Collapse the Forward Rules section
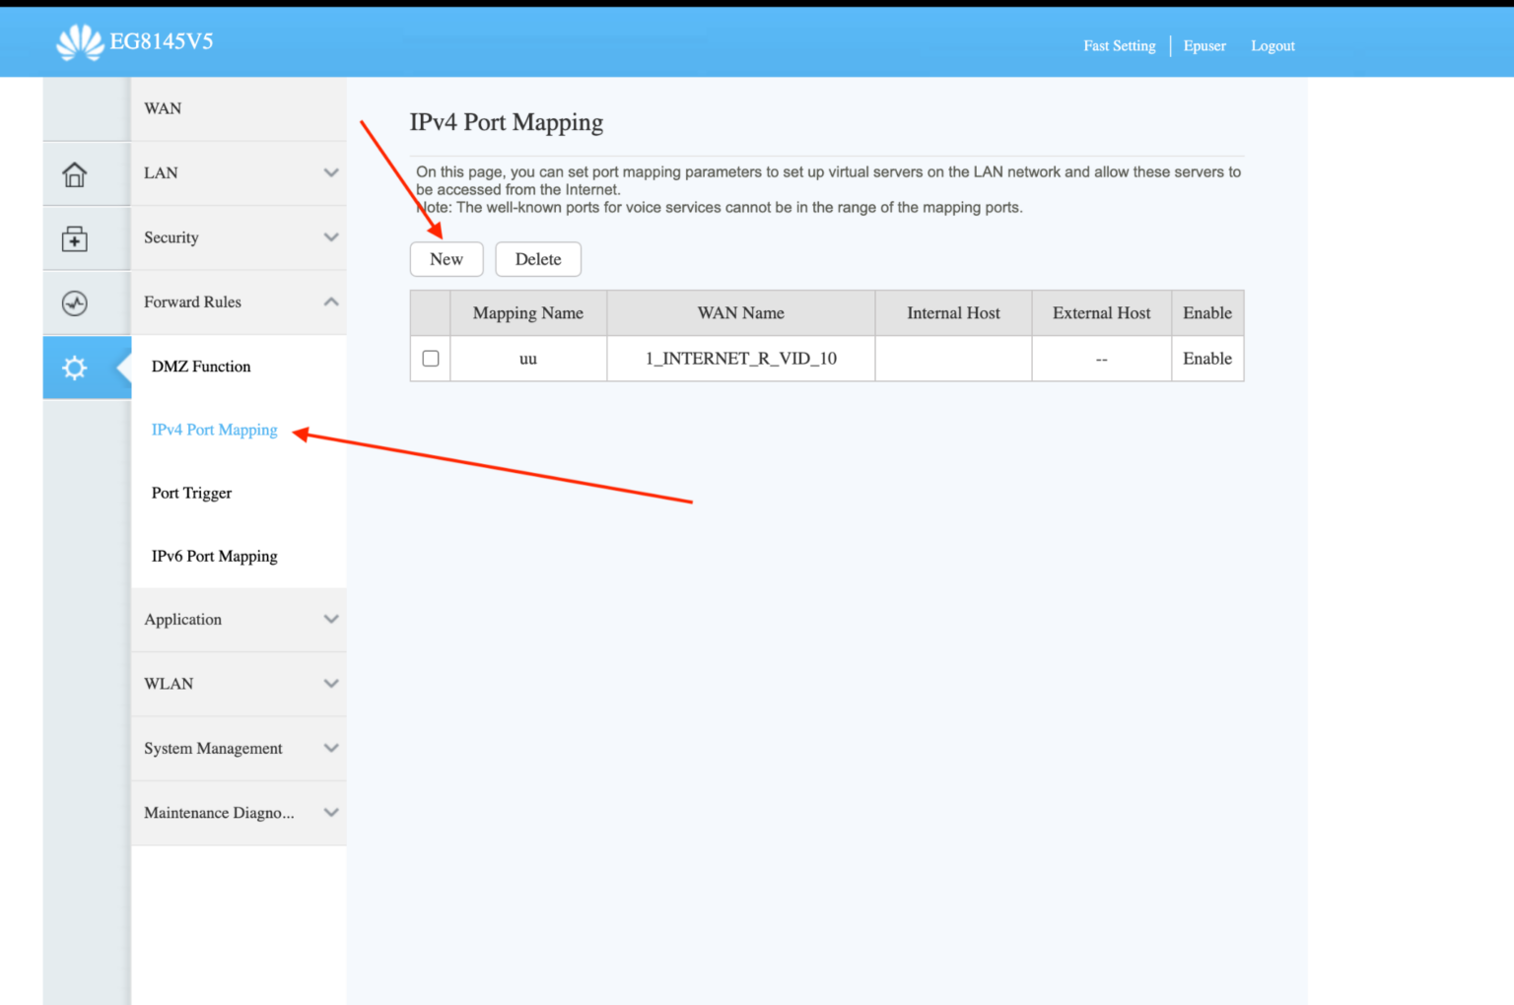Screen dimensions: 1514x1005 click(237, 301)
